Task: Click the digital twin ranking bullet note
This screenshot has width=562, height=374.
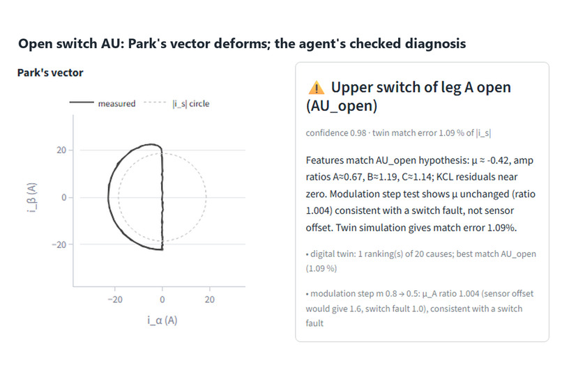Action: [420, 261]
